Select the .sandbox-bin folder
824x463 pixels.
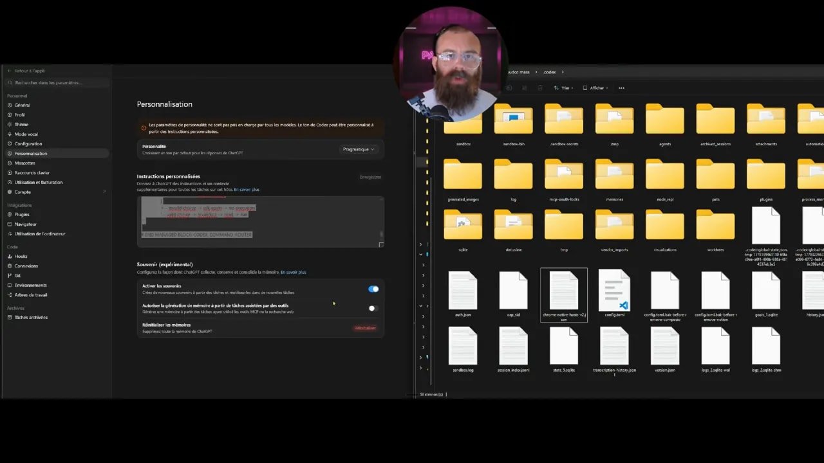pos(513,125)
